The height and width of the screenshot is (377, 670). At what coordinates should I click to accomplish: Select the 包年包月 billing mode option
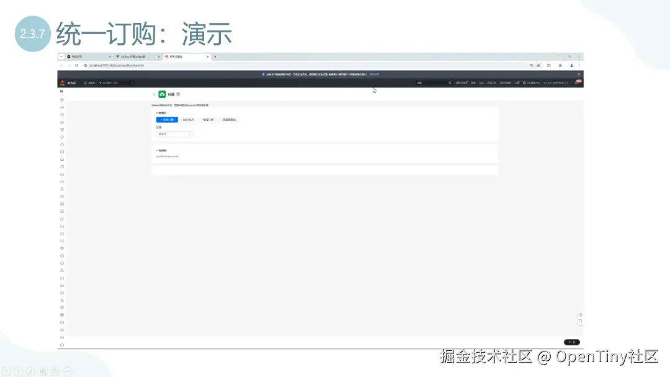[188, 120]
